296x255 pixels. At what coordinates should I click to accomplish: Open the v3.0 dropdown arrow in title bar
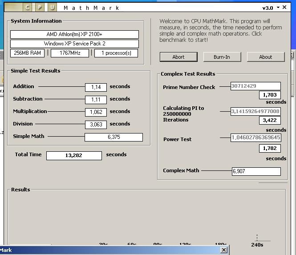pos(278,8)
